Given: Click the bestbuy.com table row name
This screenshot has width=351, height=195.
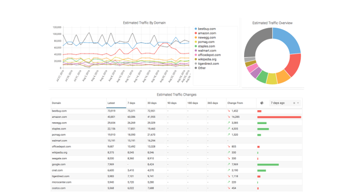Looking at the screenshot, I should click(x=59, y=111).
